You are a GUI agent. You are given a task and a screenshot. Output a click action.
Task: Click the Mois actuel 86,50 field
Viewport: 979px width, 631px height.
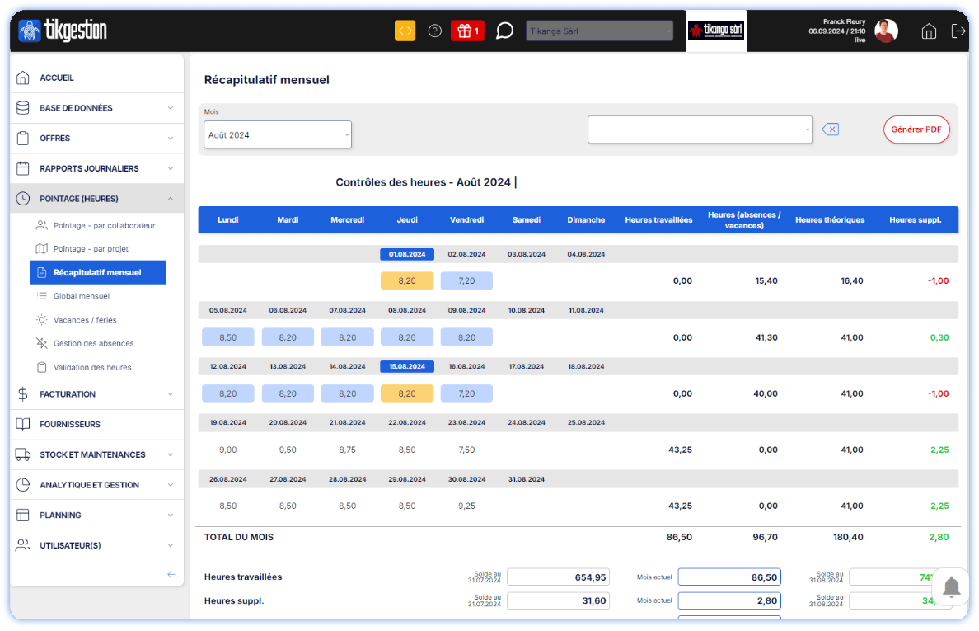[729, 577]
